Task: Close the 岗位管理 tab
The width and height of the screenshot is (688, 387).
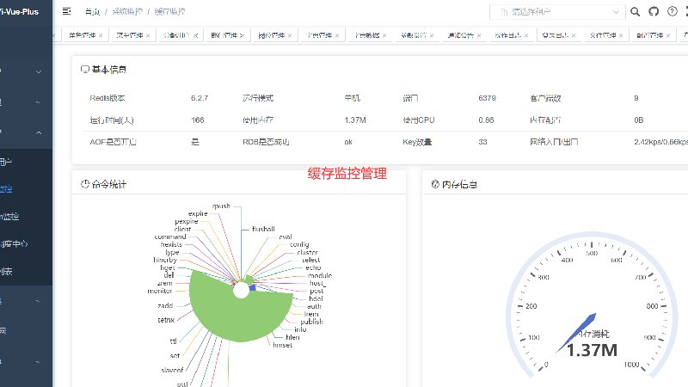Action: point(290,35)
